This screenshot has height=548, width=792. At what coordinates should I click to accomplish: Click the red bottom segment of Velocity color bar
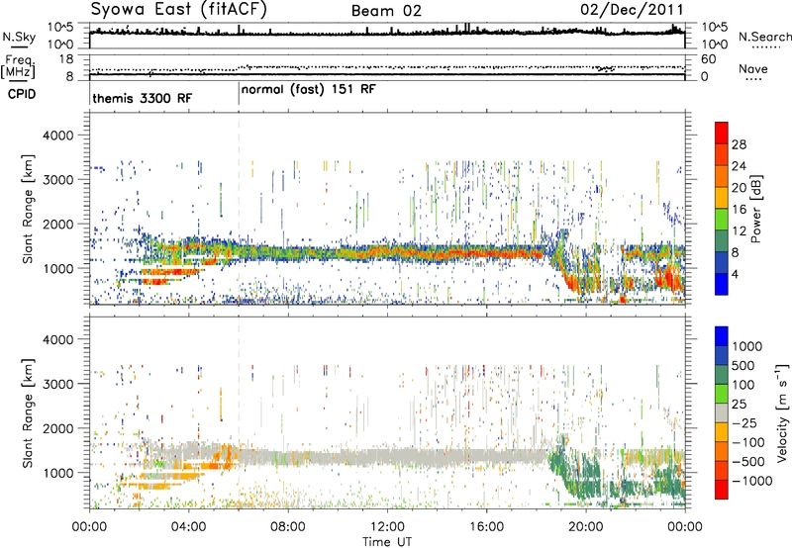722,490
